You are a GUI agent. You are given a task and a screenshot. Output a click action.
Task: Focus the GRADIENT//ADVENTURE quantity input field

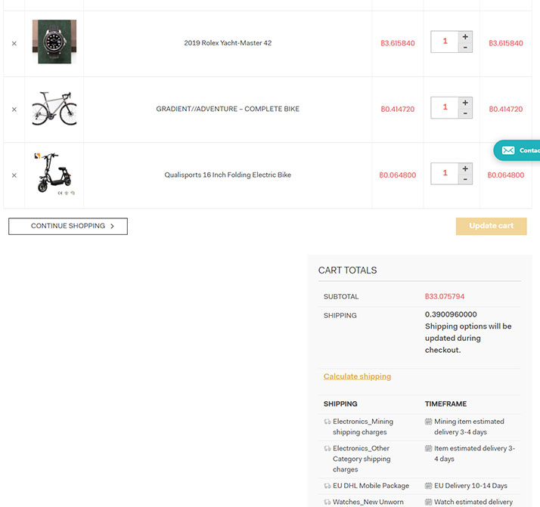pyautogui.click(x=445, y=107)
